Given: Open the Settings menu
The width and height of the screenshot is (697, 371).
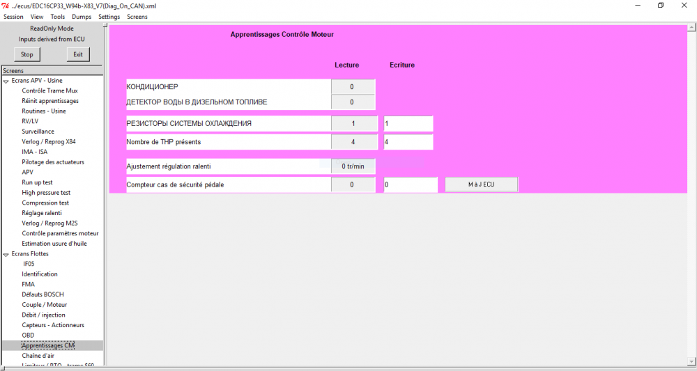Looking at the screenshot, I should (109, 17).
